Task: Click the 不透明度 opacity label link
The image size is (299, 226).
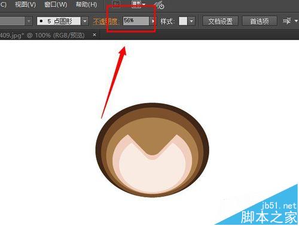Action: click(105, 21)
